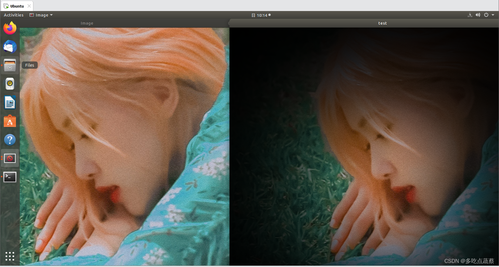Click the power icon in top bar
The height and width of the screenshot is (267, 499).
tap(486, 15)
